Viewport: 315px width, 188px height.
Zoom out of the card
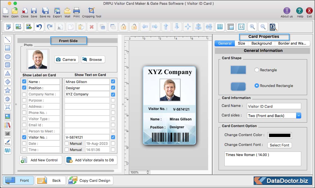coord(263,27)
